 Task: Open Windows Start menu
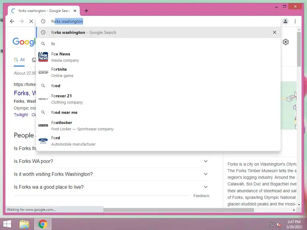[x=7, y=224]
